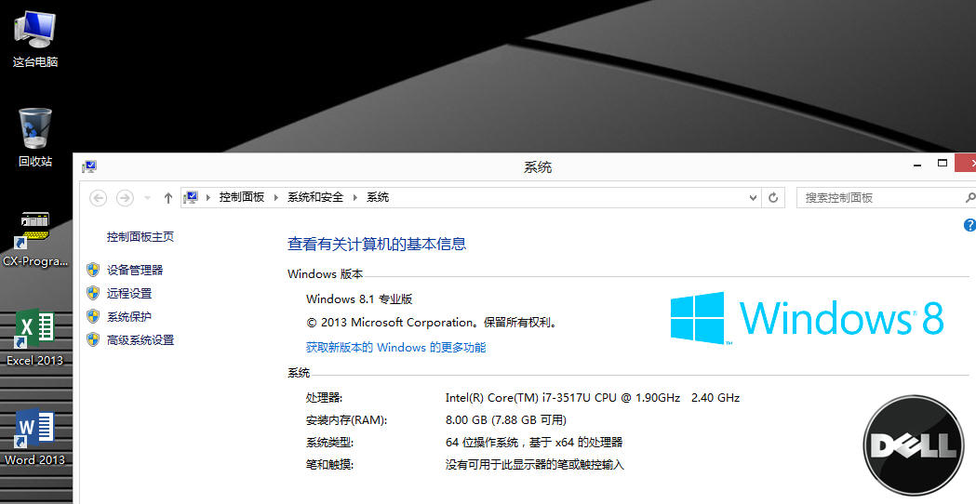Select the 系统和安全 breadcrumb item

click(315, 198)
